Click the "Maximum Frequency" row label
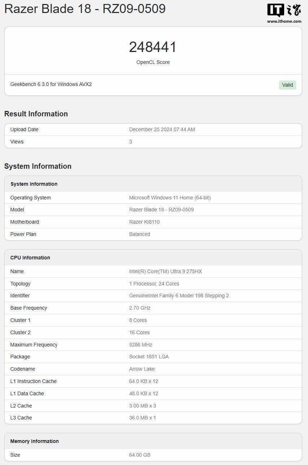 pyautogui.click(x=34, y=345)
